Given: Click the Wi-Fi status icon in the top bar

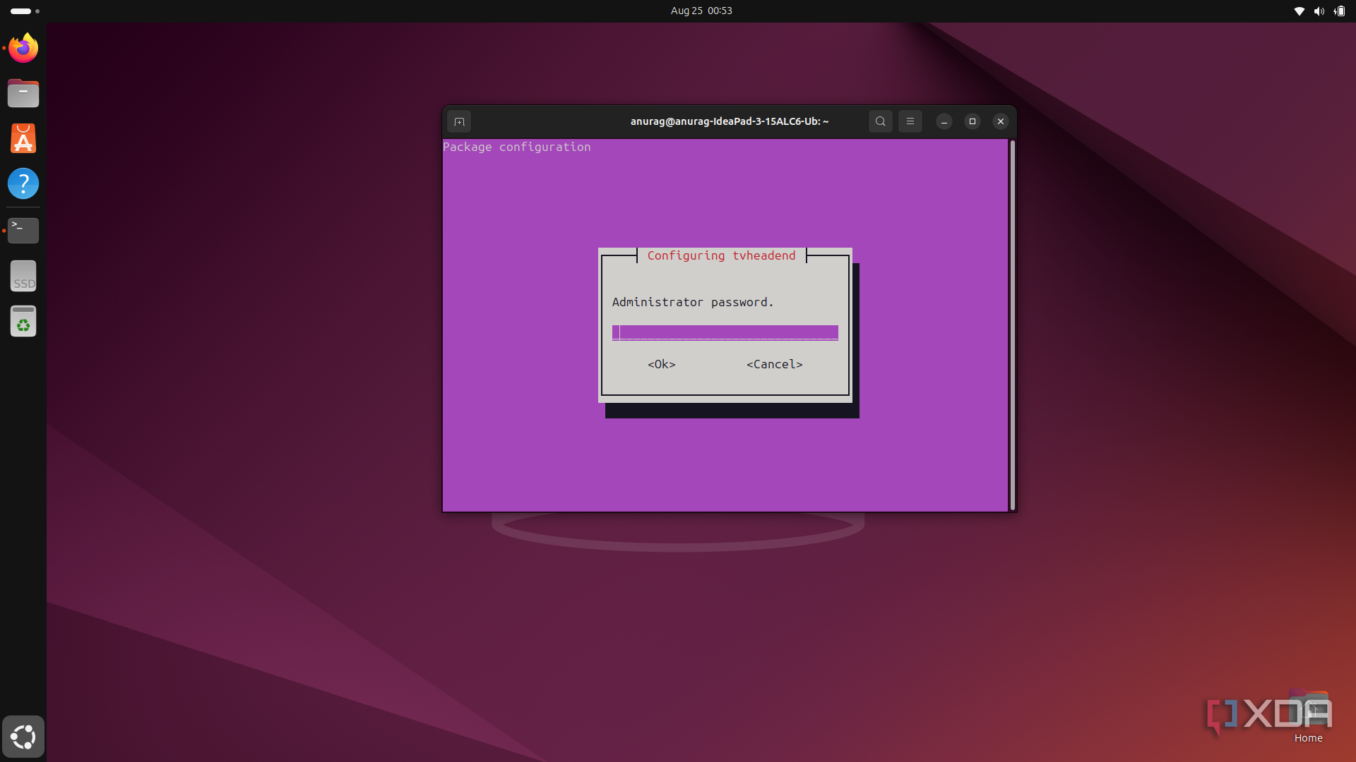Looking at the screenshot, I should click(x=1299, y=11).
